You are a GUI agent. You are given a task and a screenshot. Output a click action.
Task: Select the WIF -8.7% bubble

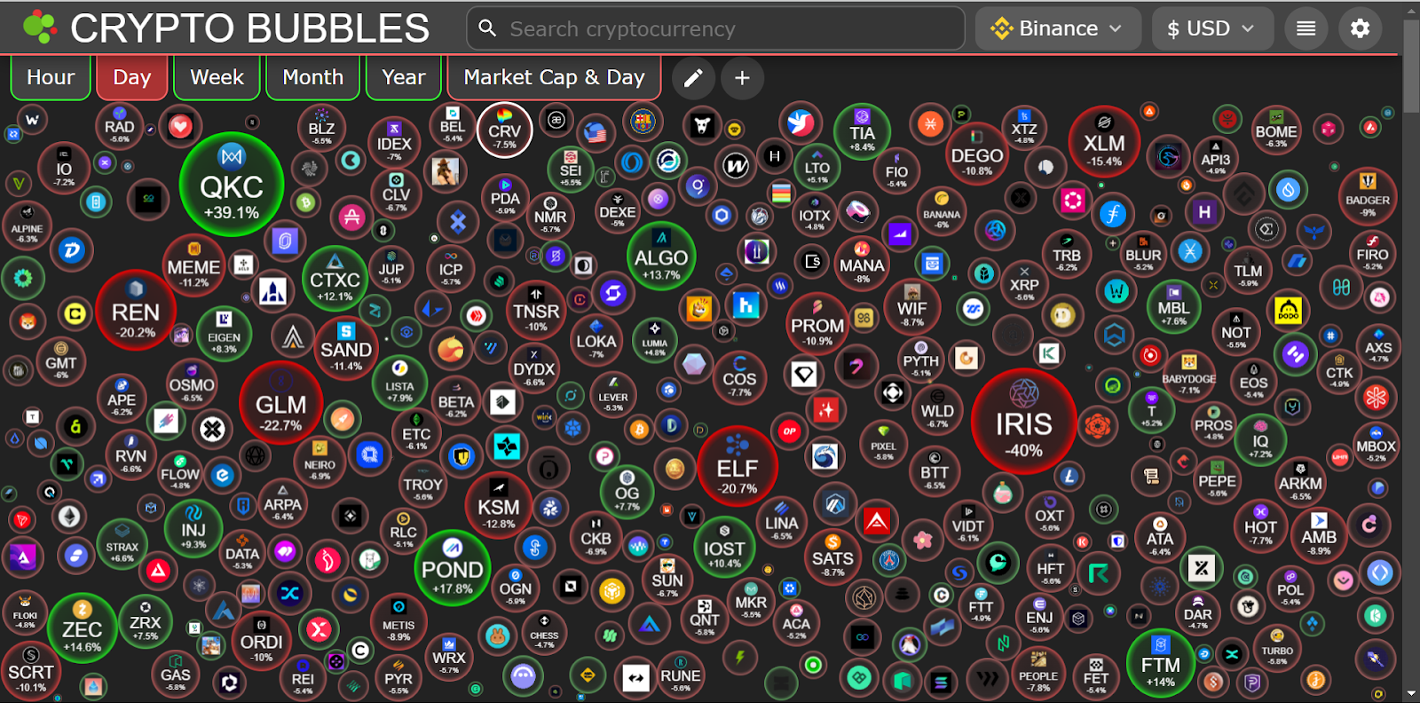[911, 307]
